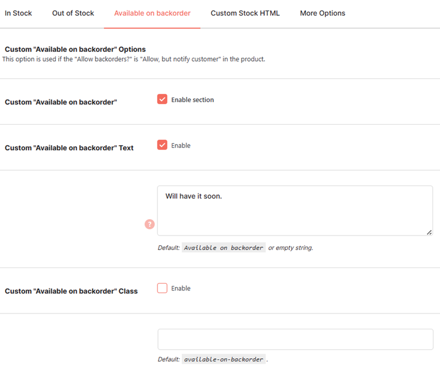Screen dimensions: 440x370
Task: Click the question mark help icon
Action: [149, 224]
